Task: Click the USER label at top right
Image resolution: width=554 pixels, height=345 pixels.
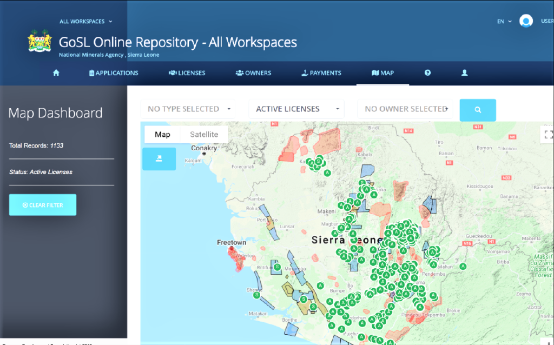Action: point(547,21)
